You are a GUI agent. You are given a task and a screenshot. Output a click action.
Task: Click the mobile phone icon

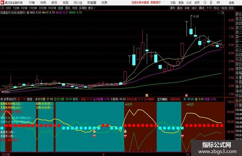point(211,3)
